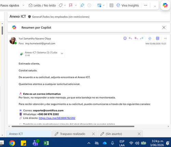171x147 pixels.
Task: Open the rules/move settings icon
Action: [99, 5]
